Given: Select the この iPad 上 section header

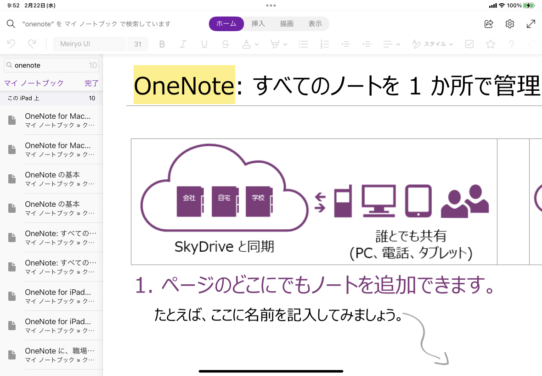Looking at the screenshot, I should (51, 98).
